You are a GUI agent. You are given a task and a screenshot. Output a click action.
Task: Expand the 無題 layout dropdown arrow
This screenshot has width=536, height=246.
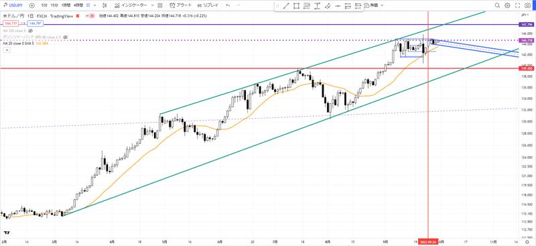(x=382, y=5)
